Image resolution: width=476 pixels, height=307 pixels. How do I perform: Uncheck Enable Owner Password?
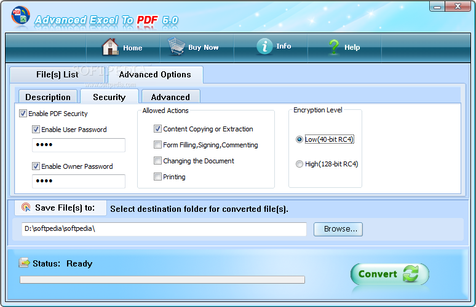pyautogui.click(x=36, y=166)
